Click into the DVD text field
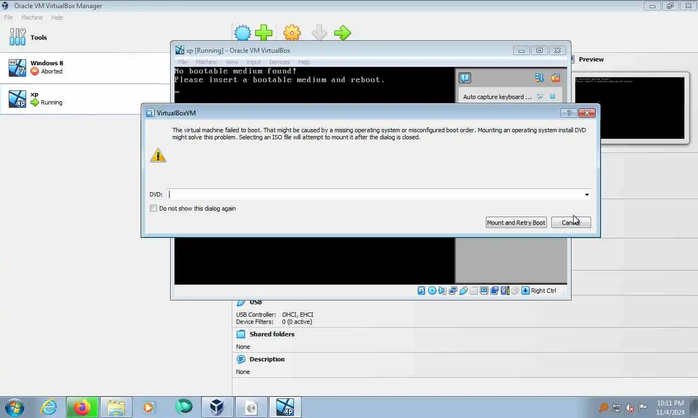Screen dimensions: 698x418 (375, 195)
